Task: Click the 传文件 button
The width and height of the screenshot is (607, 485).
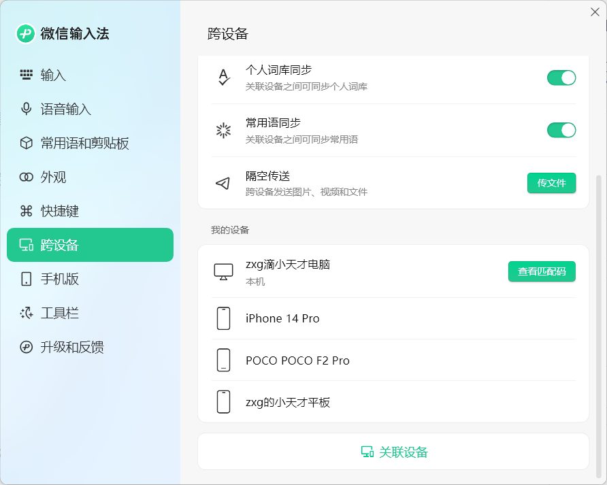Action: (x=551, y=183)
